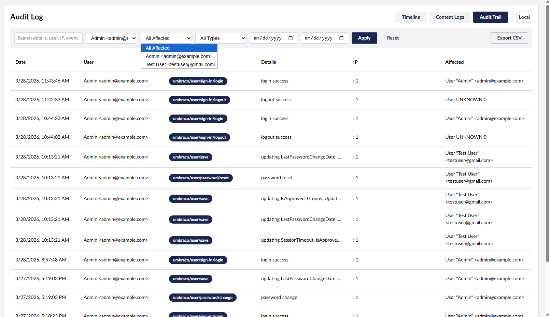Click date 3/28/2026, 10:44:02 AM

(42, 137)
